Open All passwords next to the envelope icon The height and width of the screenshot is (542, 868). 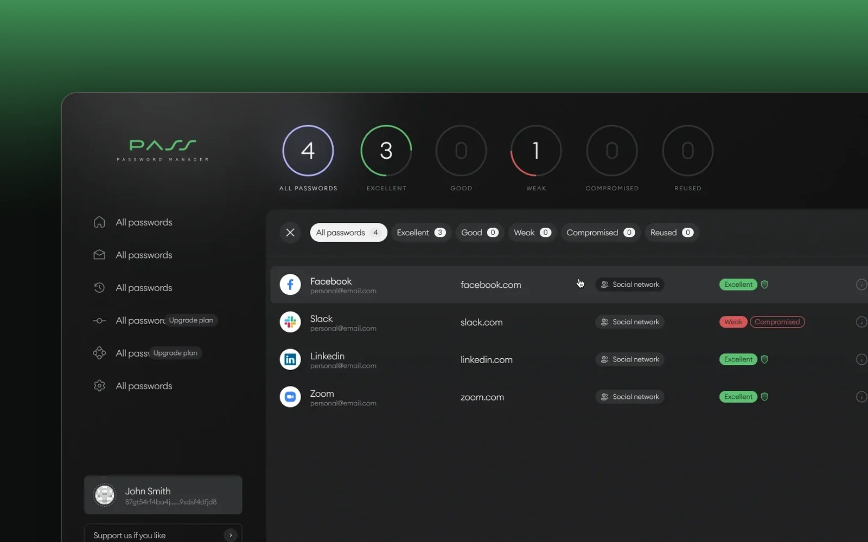tap(144, 255)
